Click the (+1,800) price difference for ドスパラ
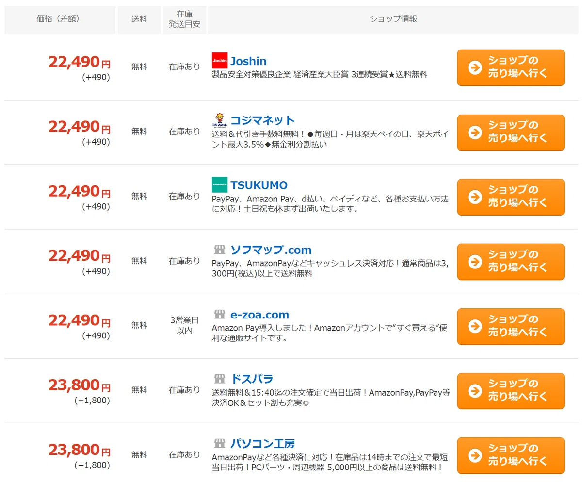The image size is (582, 486). 92,401
